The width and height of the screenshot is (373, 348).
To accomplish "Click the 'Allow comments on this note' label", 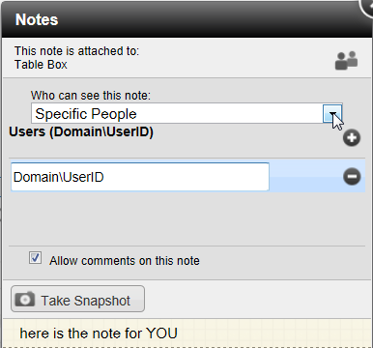I will 125,261.
